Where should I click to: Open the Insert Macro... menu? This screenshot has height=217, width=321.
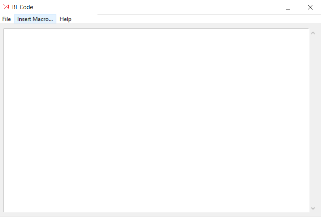coord(35,19)
